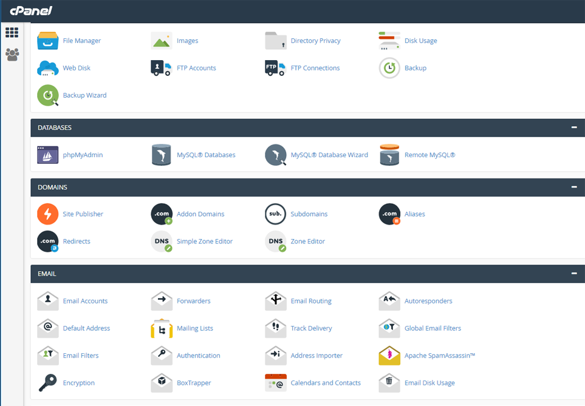Open the Mailing Lists yellow icon
Screen dimensions: 585x406
click(162, 328)
